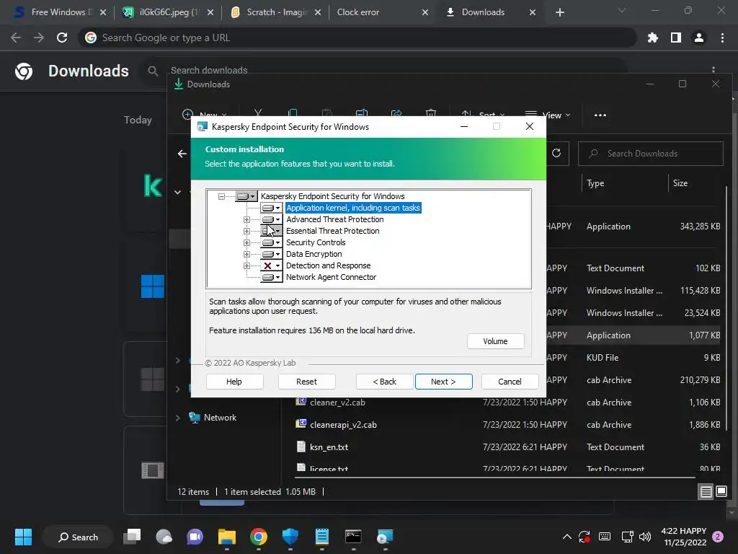Toggle Chrome side panel icon
This screenshot has height=554, width=738.
(x=676, y=38)
